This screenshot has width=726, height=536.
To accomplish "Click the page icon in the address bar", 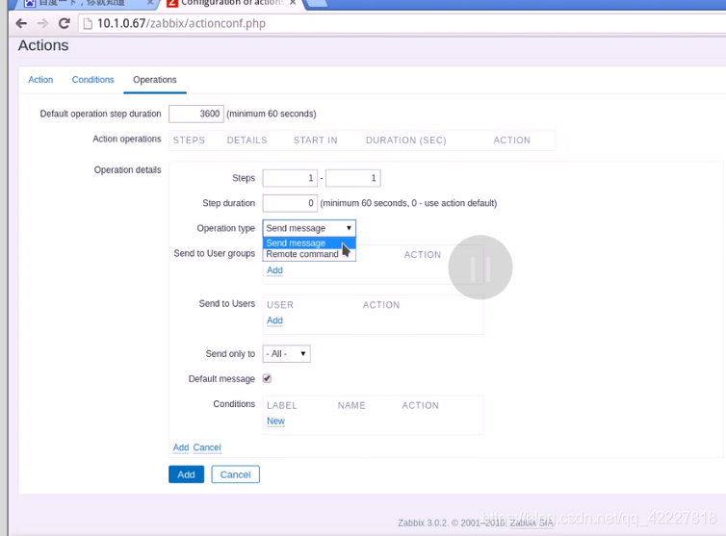I will click(x=88, y=24).
